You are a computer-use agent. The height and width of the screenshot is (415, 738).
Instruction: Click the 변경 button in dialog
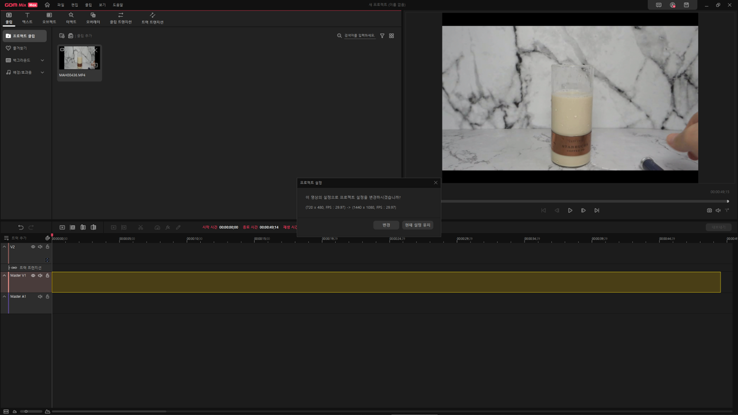[386, 225]
